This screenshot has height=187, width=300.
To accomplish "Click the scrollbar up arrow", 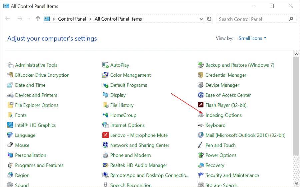I will [x=296, y=54].
